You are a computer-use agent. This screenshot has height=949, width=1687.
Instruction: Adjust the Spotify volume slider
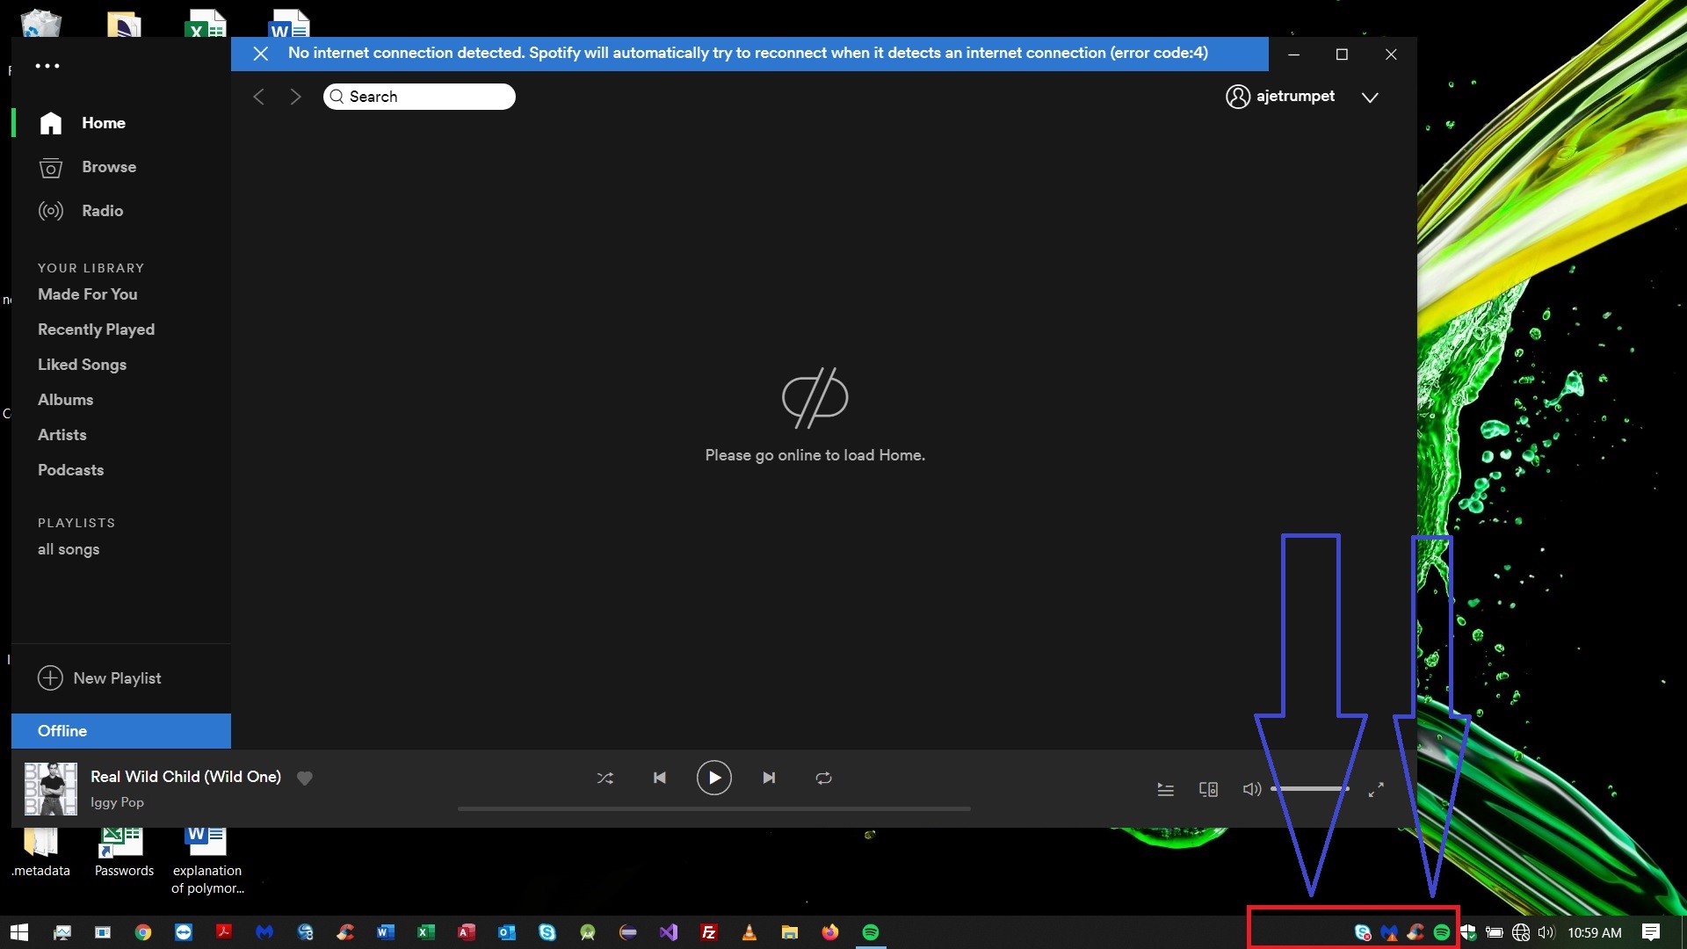click(x=1310, y=789)
